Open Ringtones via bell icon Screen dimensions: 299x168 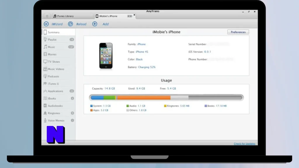(x=45, y=113)
